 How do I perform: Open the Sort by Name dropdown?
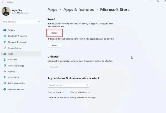56,92
